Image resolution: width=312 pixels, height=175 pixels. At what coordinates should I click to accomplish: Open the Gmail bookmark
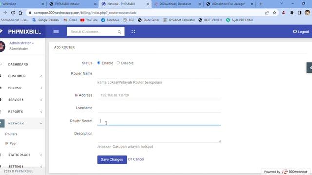coord(70,20)
